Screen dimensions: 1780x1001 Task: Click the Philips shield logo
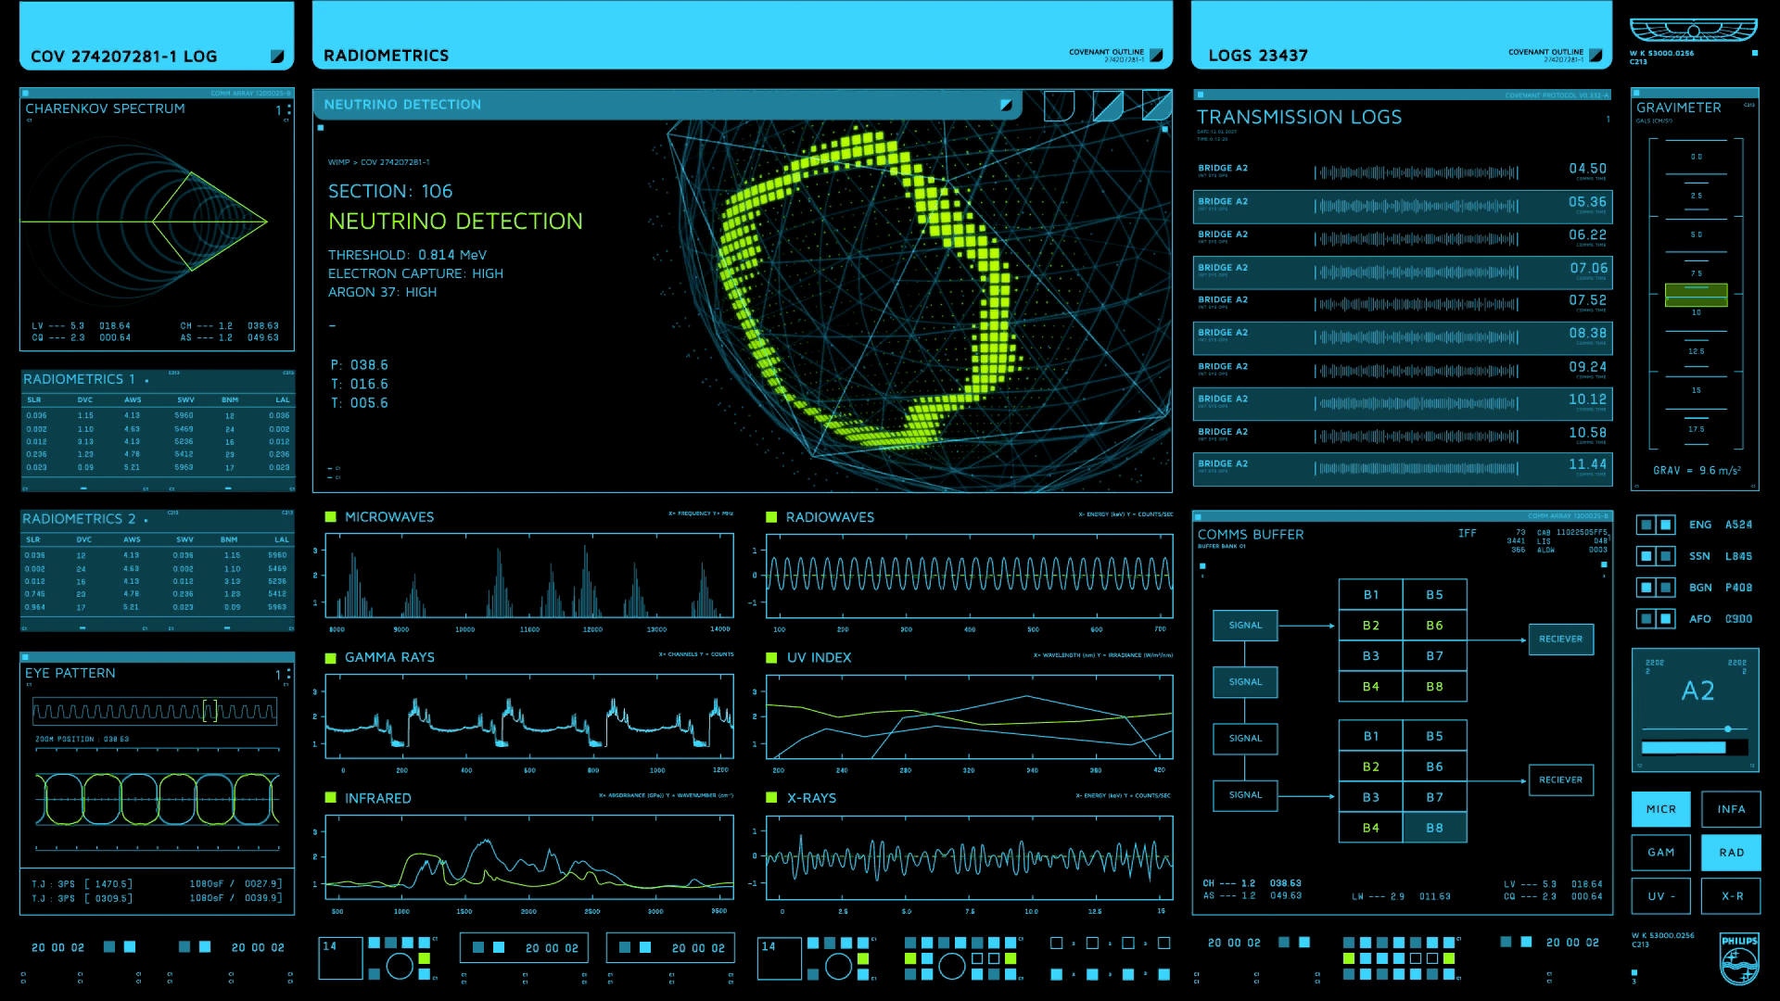click(1738, 960)
